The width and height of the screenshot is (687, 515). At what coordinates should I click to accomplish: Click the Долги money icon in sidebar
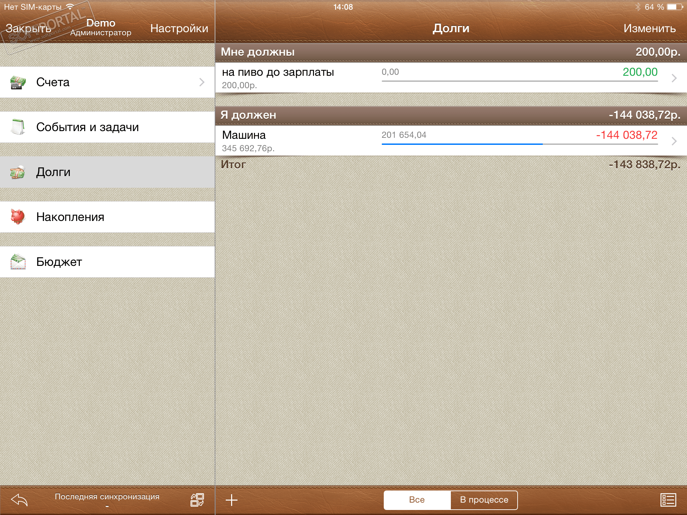[18, 172]
